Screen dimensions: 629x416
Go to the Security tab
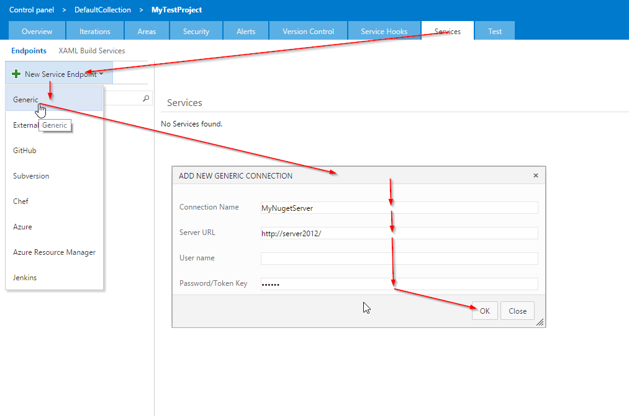(x=196, y=31)
